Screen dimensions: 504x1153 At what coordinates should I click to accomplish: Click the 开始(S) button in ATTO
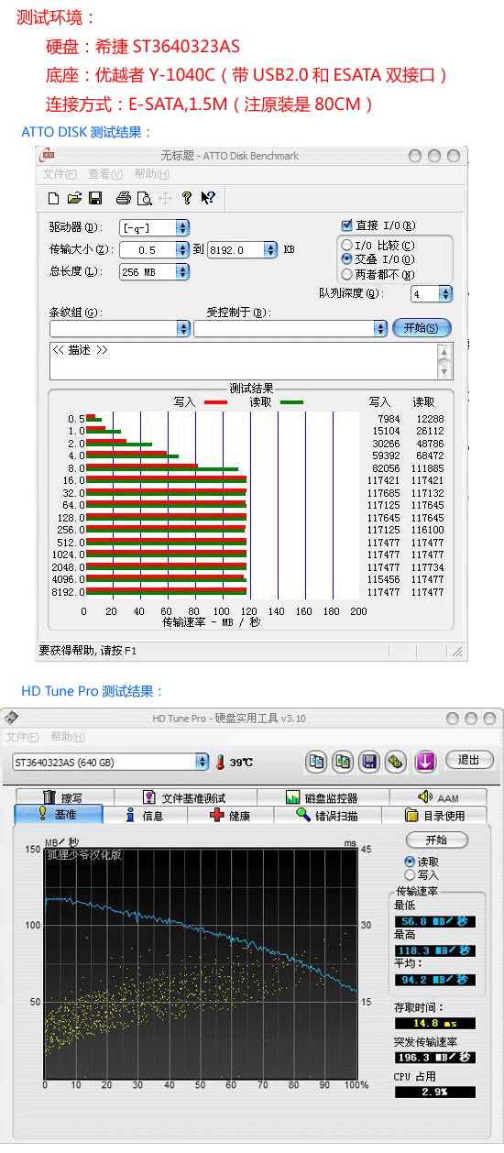(422, 328)
